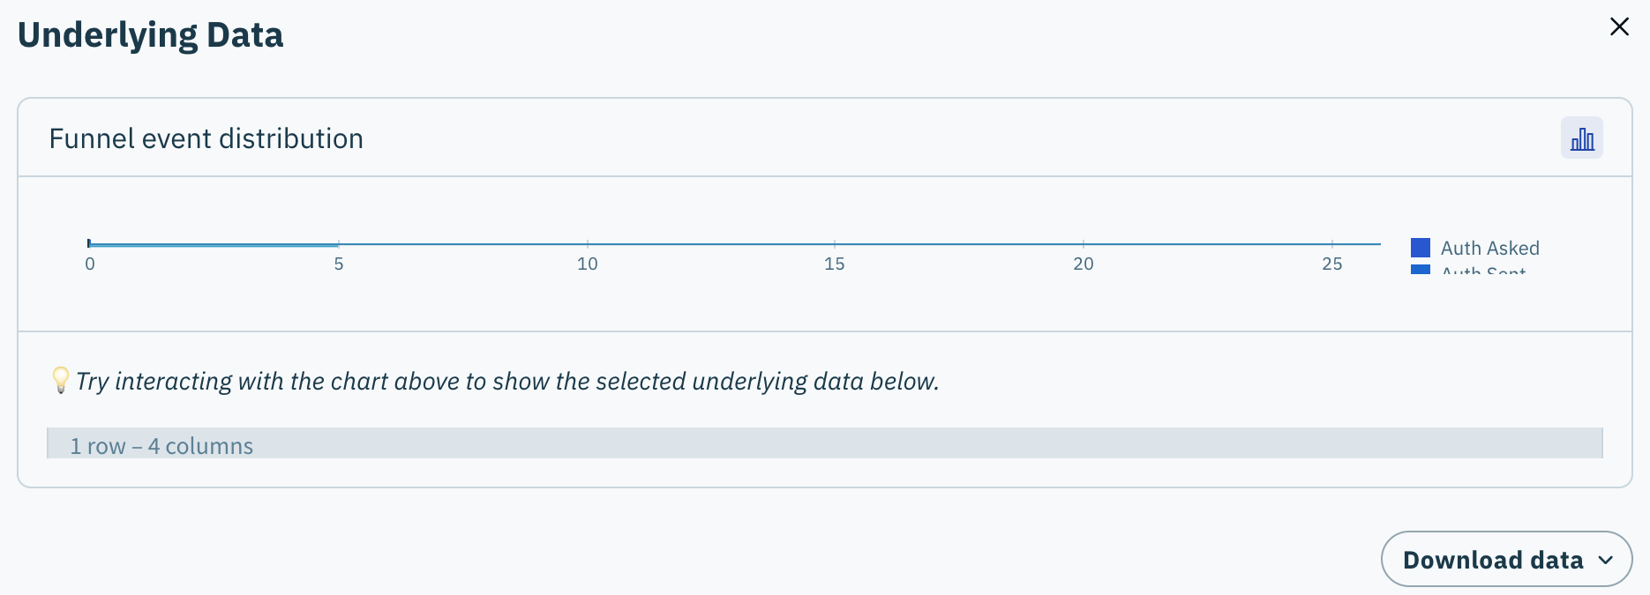Open the Download data dropdown

1493,560
